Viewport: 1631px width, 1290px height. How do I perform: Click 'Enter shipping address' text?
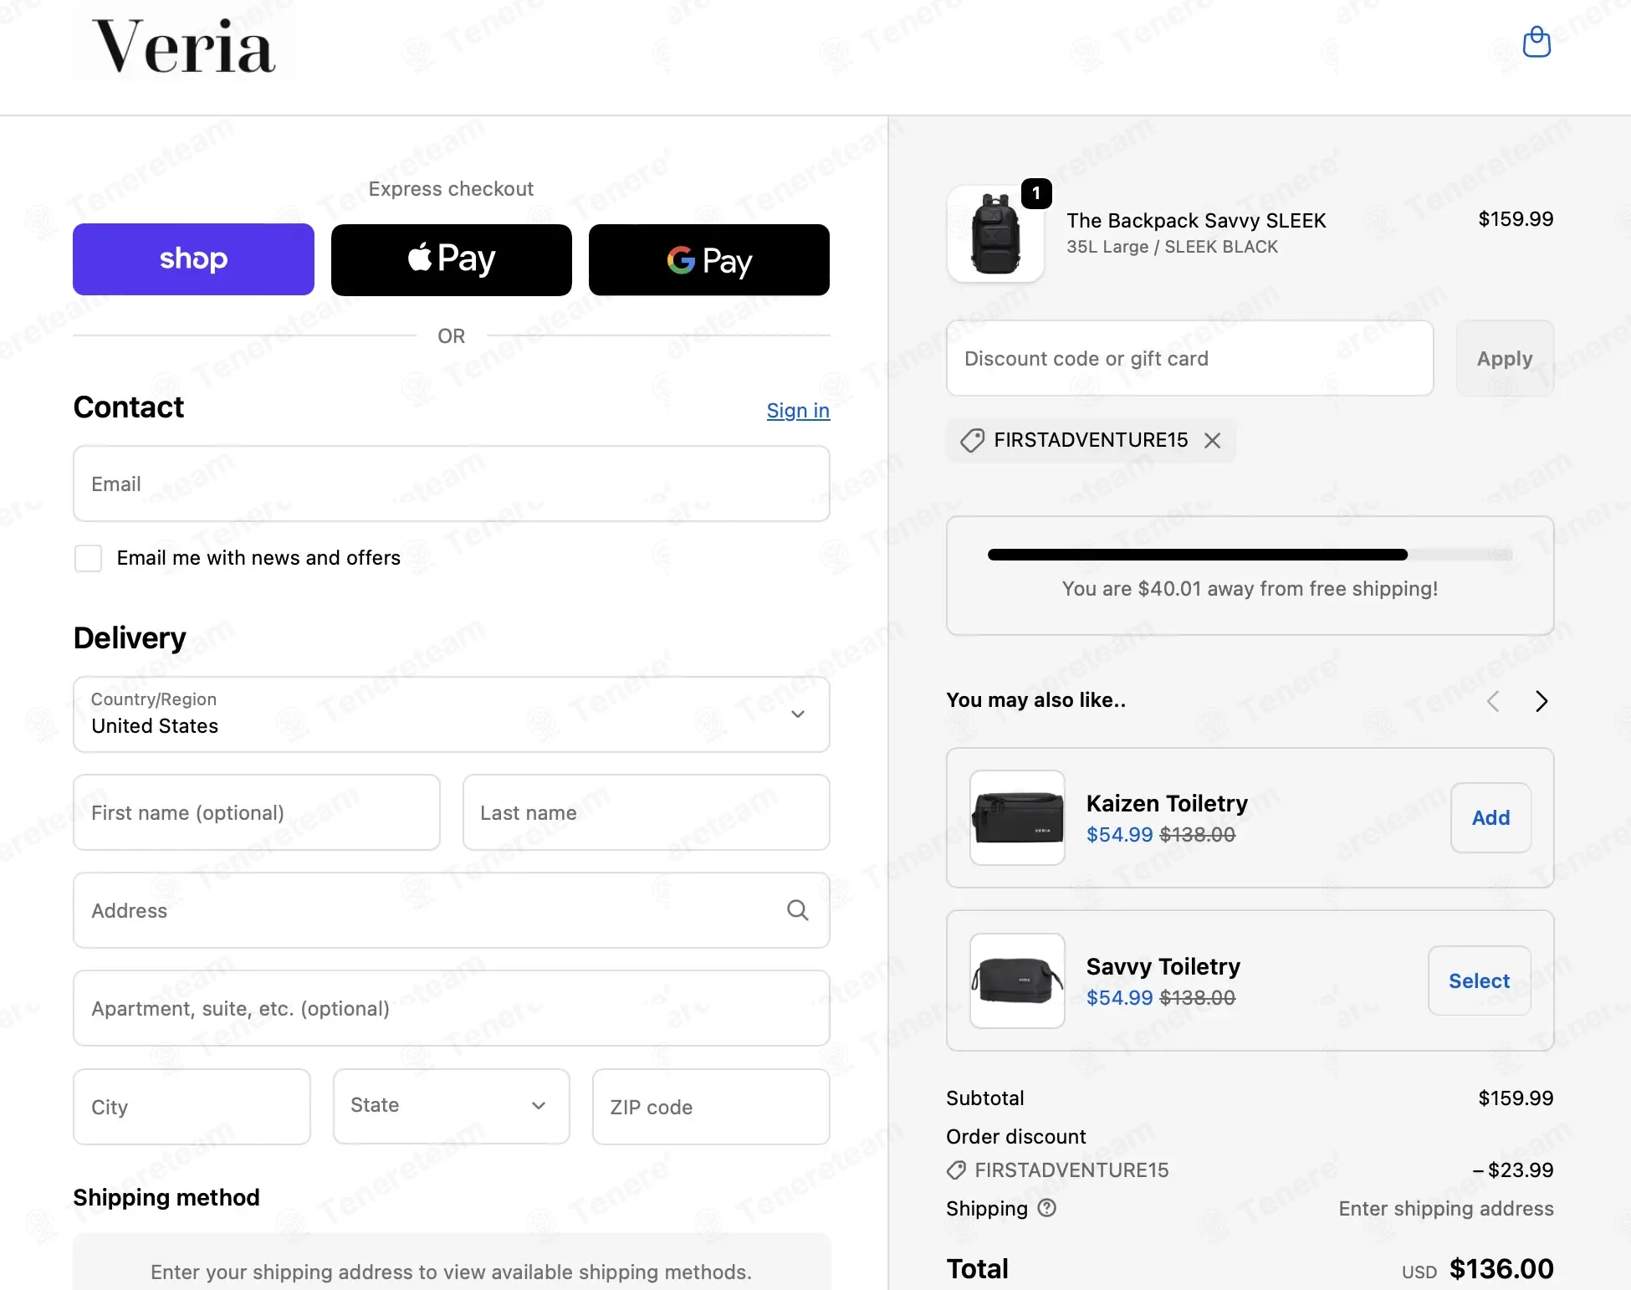click(1446, 1208)
